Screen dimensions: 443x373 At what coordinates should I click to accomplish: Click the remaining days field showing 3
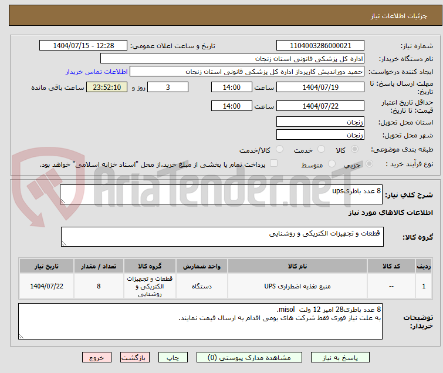pos(168,87)
